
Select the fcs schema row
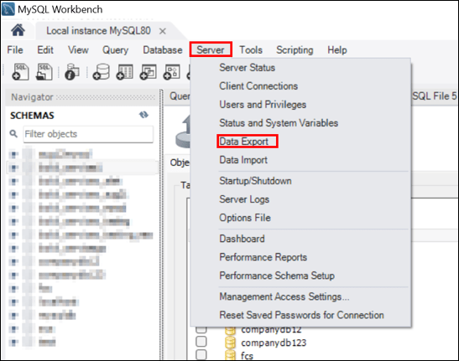[x=247, y=355]
